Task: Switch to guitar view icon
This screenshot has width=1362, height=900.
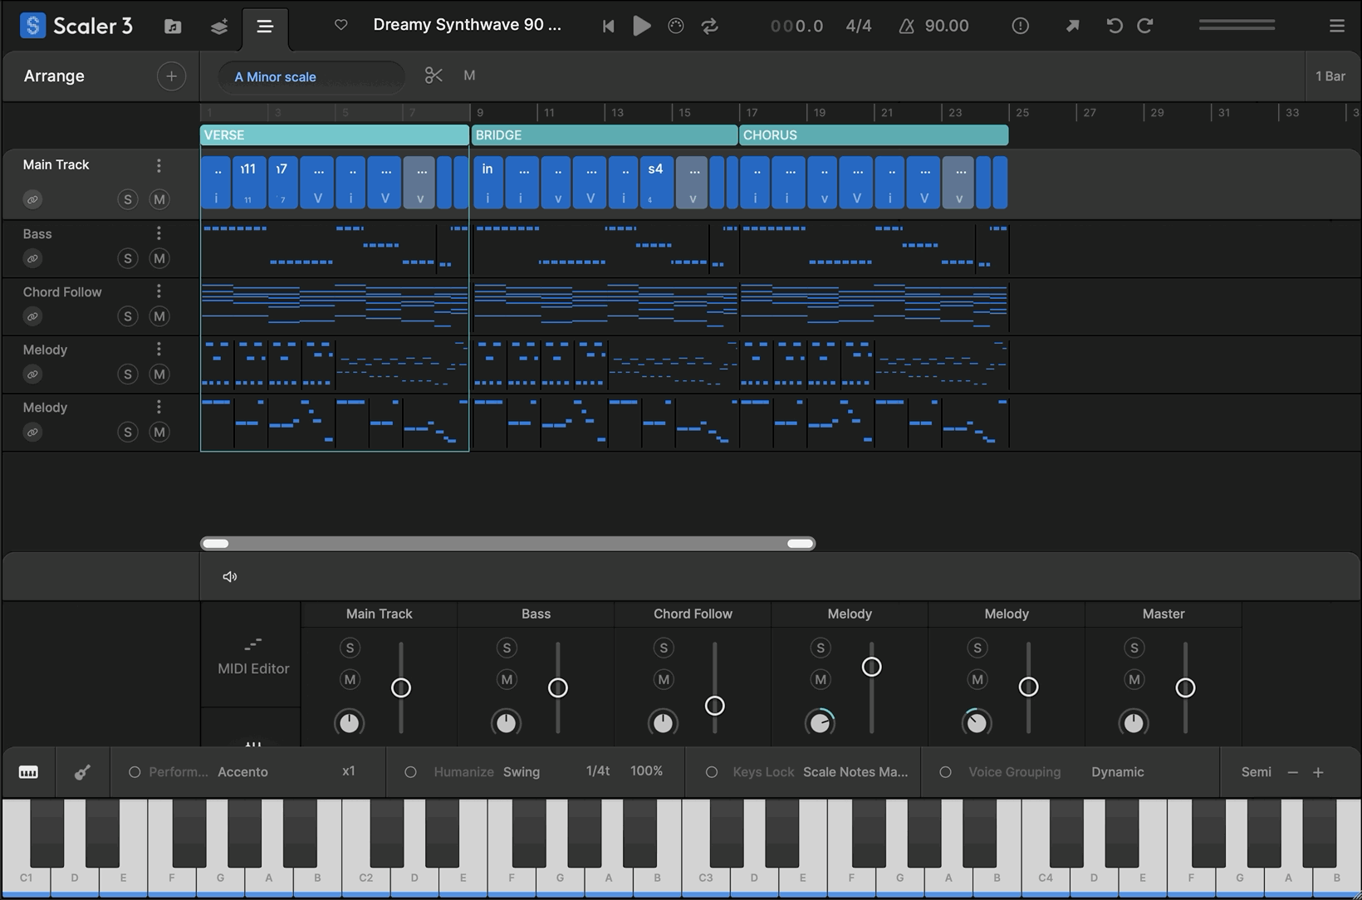Action: click(x=82, y=772)
